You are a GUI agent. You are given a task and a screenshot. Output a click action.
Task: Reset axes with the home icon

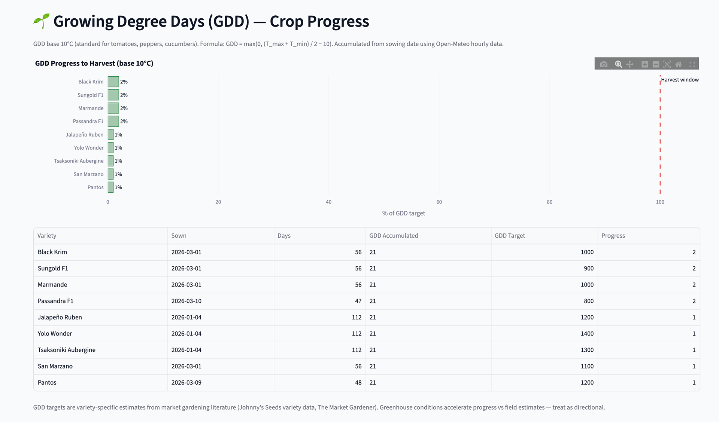pyautogui.click(x=678, y=64)
